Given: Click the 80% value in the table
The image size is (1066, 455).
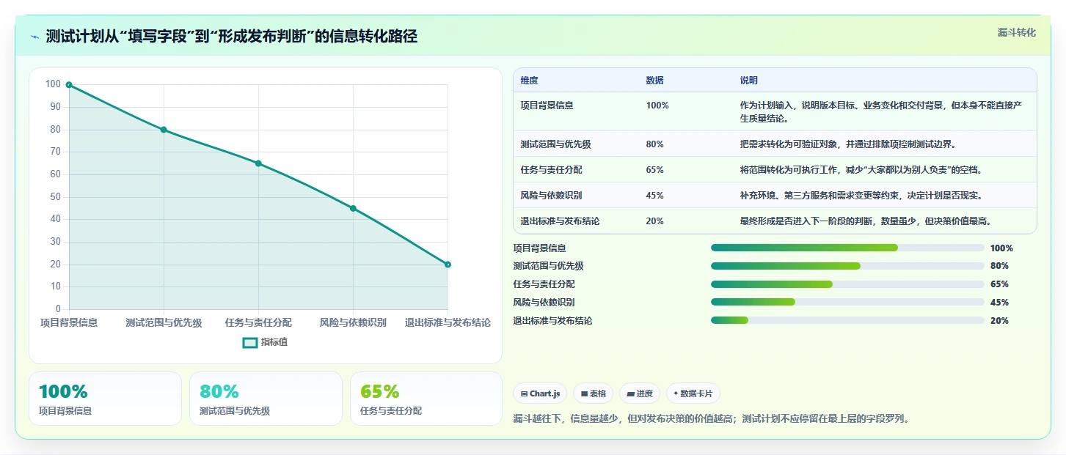Looking at the screenshot, I should 654,144.
